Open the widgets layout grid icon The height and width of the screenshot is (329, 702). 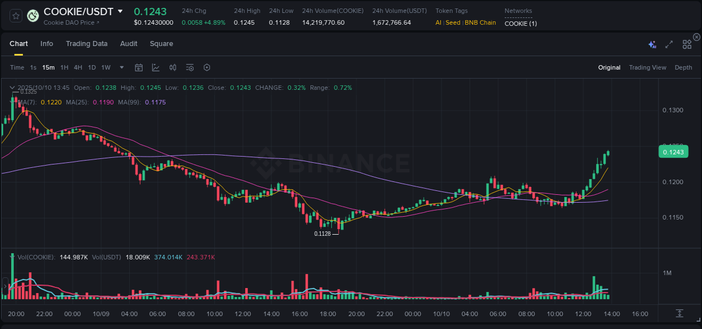pyautogui.click(x=687, y=44)
